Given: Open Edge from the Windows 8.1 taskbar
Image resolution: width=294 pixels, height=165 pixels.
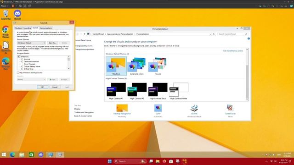Looking at the screenshot, I should pyautogui.click(x=12, y=154).
